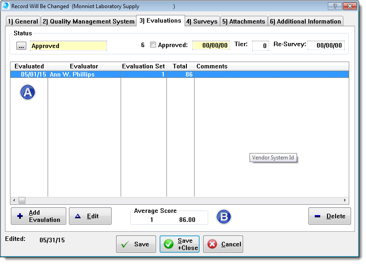Click the blue circled A marker

click(28, 92)
